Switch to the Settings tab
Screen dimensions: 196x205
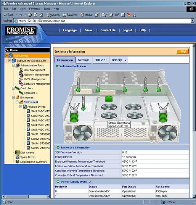point(84,60)
